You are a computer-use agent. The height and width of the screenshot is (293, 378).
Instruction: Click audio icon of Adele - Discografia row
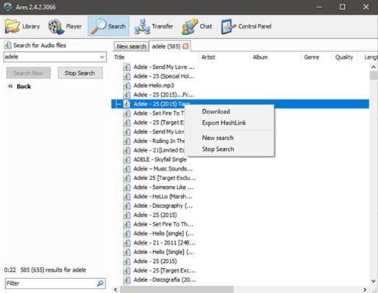[x=127, y=280]
